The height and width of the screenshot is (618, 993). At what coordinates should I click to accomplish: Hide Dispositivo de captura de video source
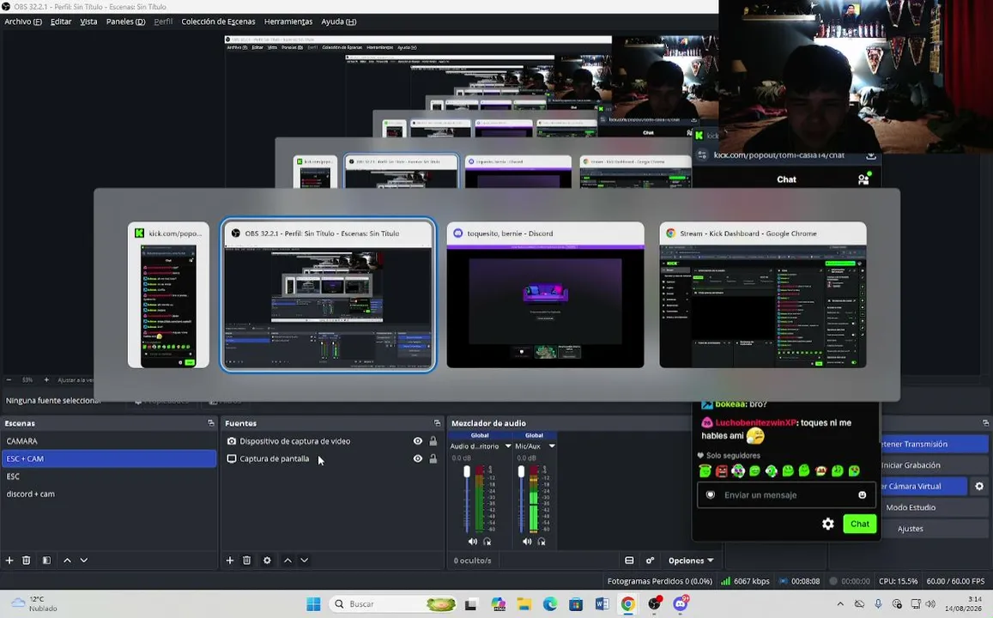[x=417, y=441]
